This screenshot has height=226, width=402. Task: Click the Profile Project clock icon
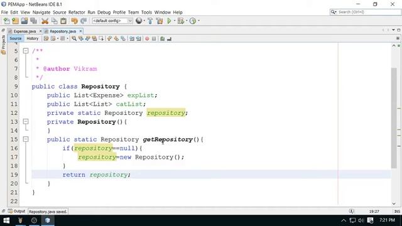[193, 21]
